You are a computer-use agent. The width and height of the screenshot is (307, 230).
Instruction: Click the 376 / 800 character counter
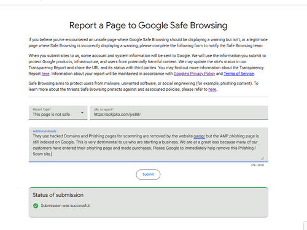[257, 165]
